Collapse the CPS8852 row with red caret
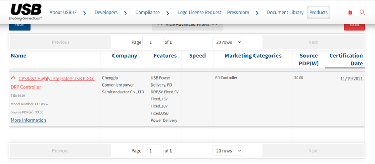The width and height of the screenshot is (375, 164). (x=14, y=78)
